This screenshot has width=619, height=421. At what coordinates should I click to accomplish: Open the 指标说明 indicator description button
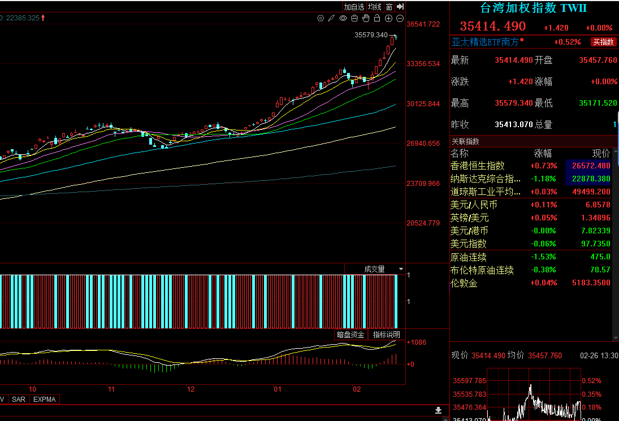point(387,335)
